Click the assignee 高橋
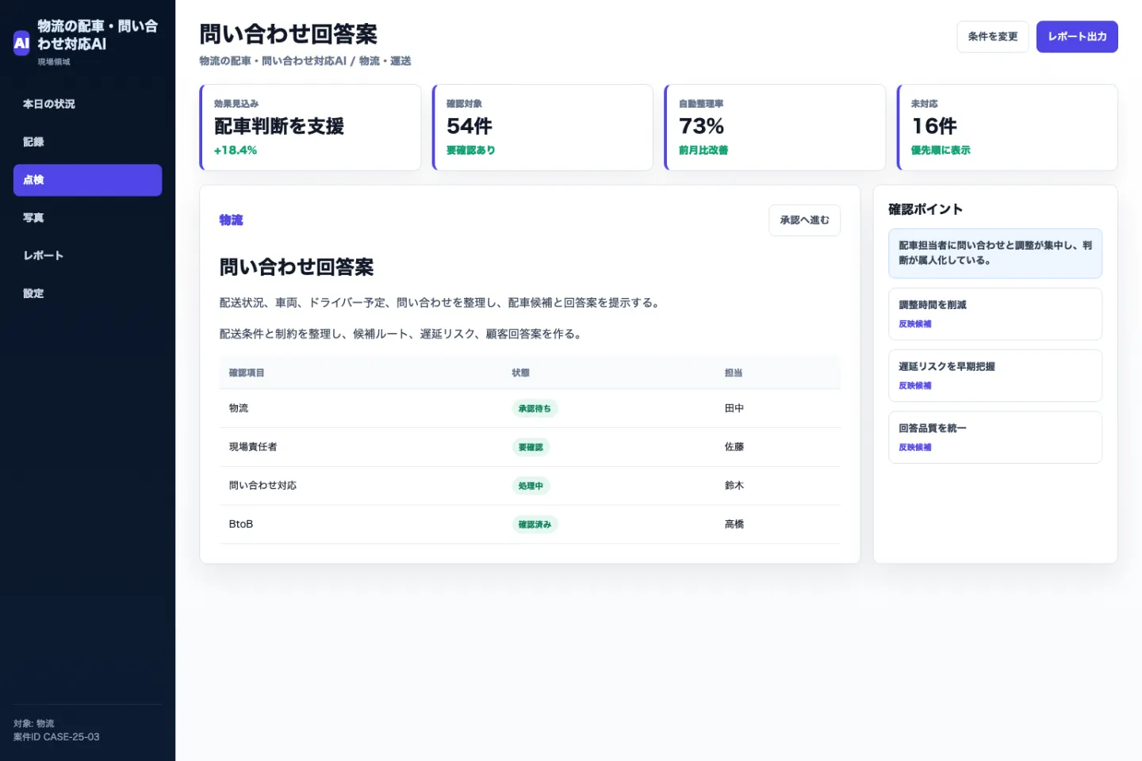This screenshot has width=1142, height=761. pyautogui.click(x=734, y=524)
